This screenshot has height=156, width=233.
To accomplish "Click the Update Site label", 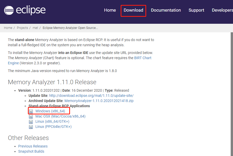I will (x=38, y=96).
